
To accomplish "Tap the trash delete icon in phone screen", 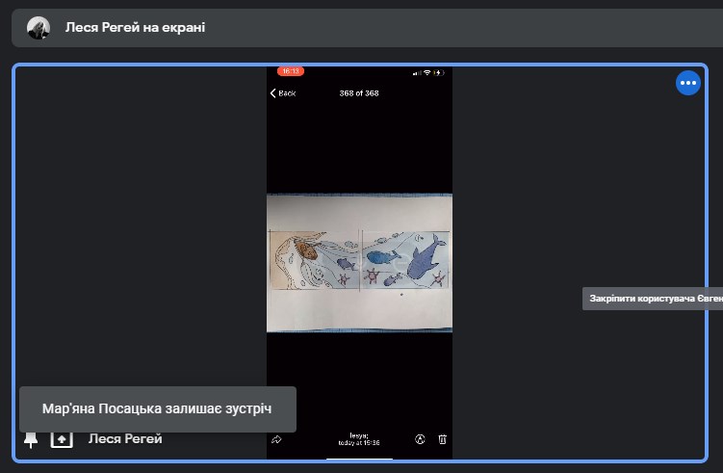I will (442, 439).
